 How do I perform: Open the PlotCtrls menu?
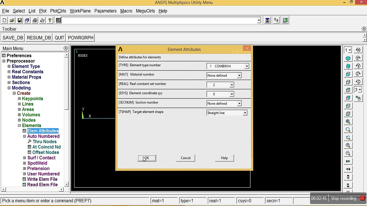pyautogui.click(x=58, y=11)
